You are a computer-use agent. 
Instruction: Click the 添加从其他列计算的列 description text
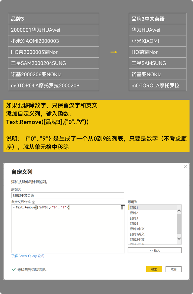point(29,182)
